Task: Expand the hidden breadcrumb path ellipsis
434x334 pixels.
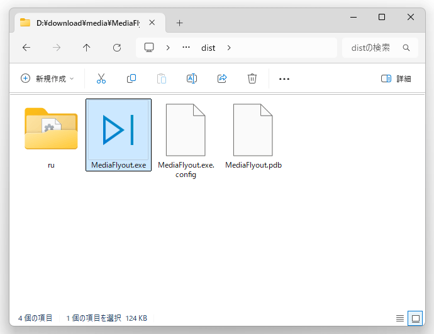Action: tap(186, 48)
